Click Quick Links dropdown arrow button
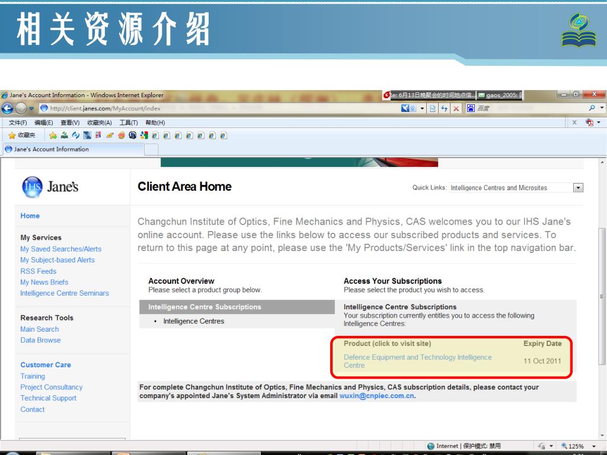This screenshot has width=607, height=455. (578, 188)
